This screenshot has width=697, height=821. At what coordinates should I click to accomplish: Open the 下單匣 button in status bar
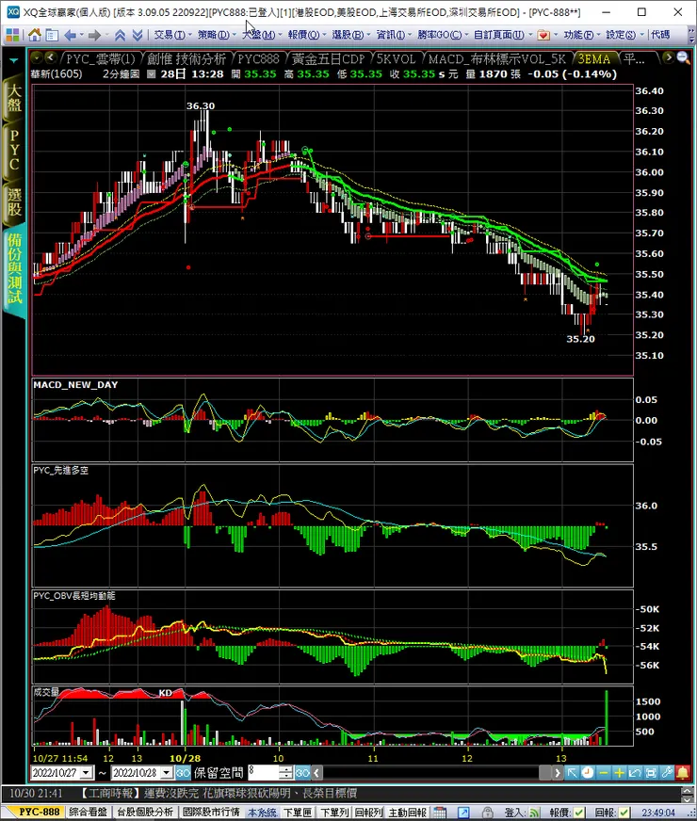(x=298, y=813)
